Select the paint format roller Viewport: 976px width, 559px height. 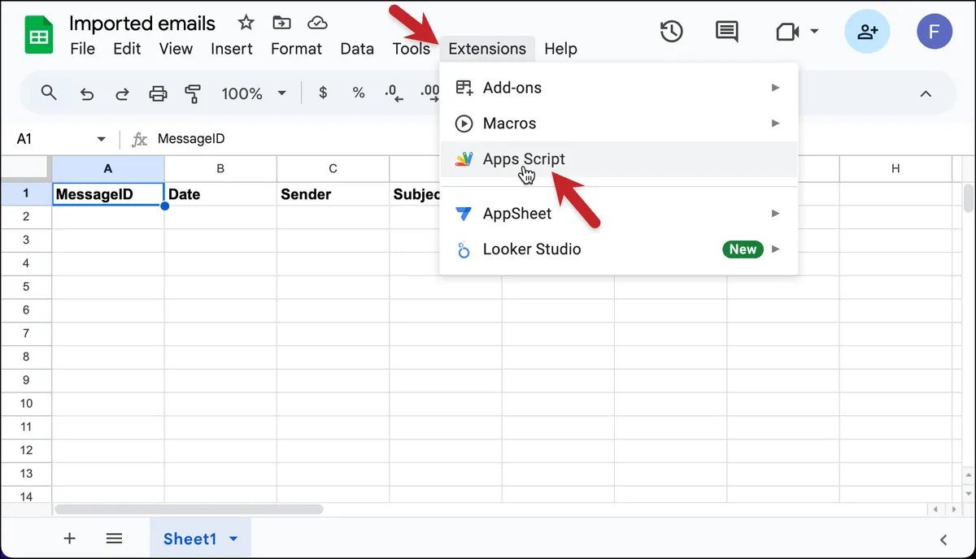[193, 94]
